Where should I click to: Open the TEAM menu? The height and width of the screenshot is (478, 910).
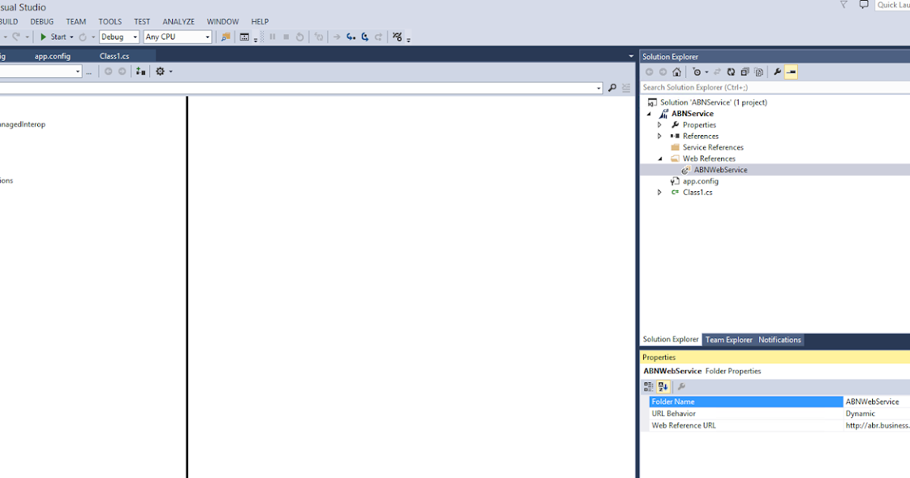click(x=76, y=22)
